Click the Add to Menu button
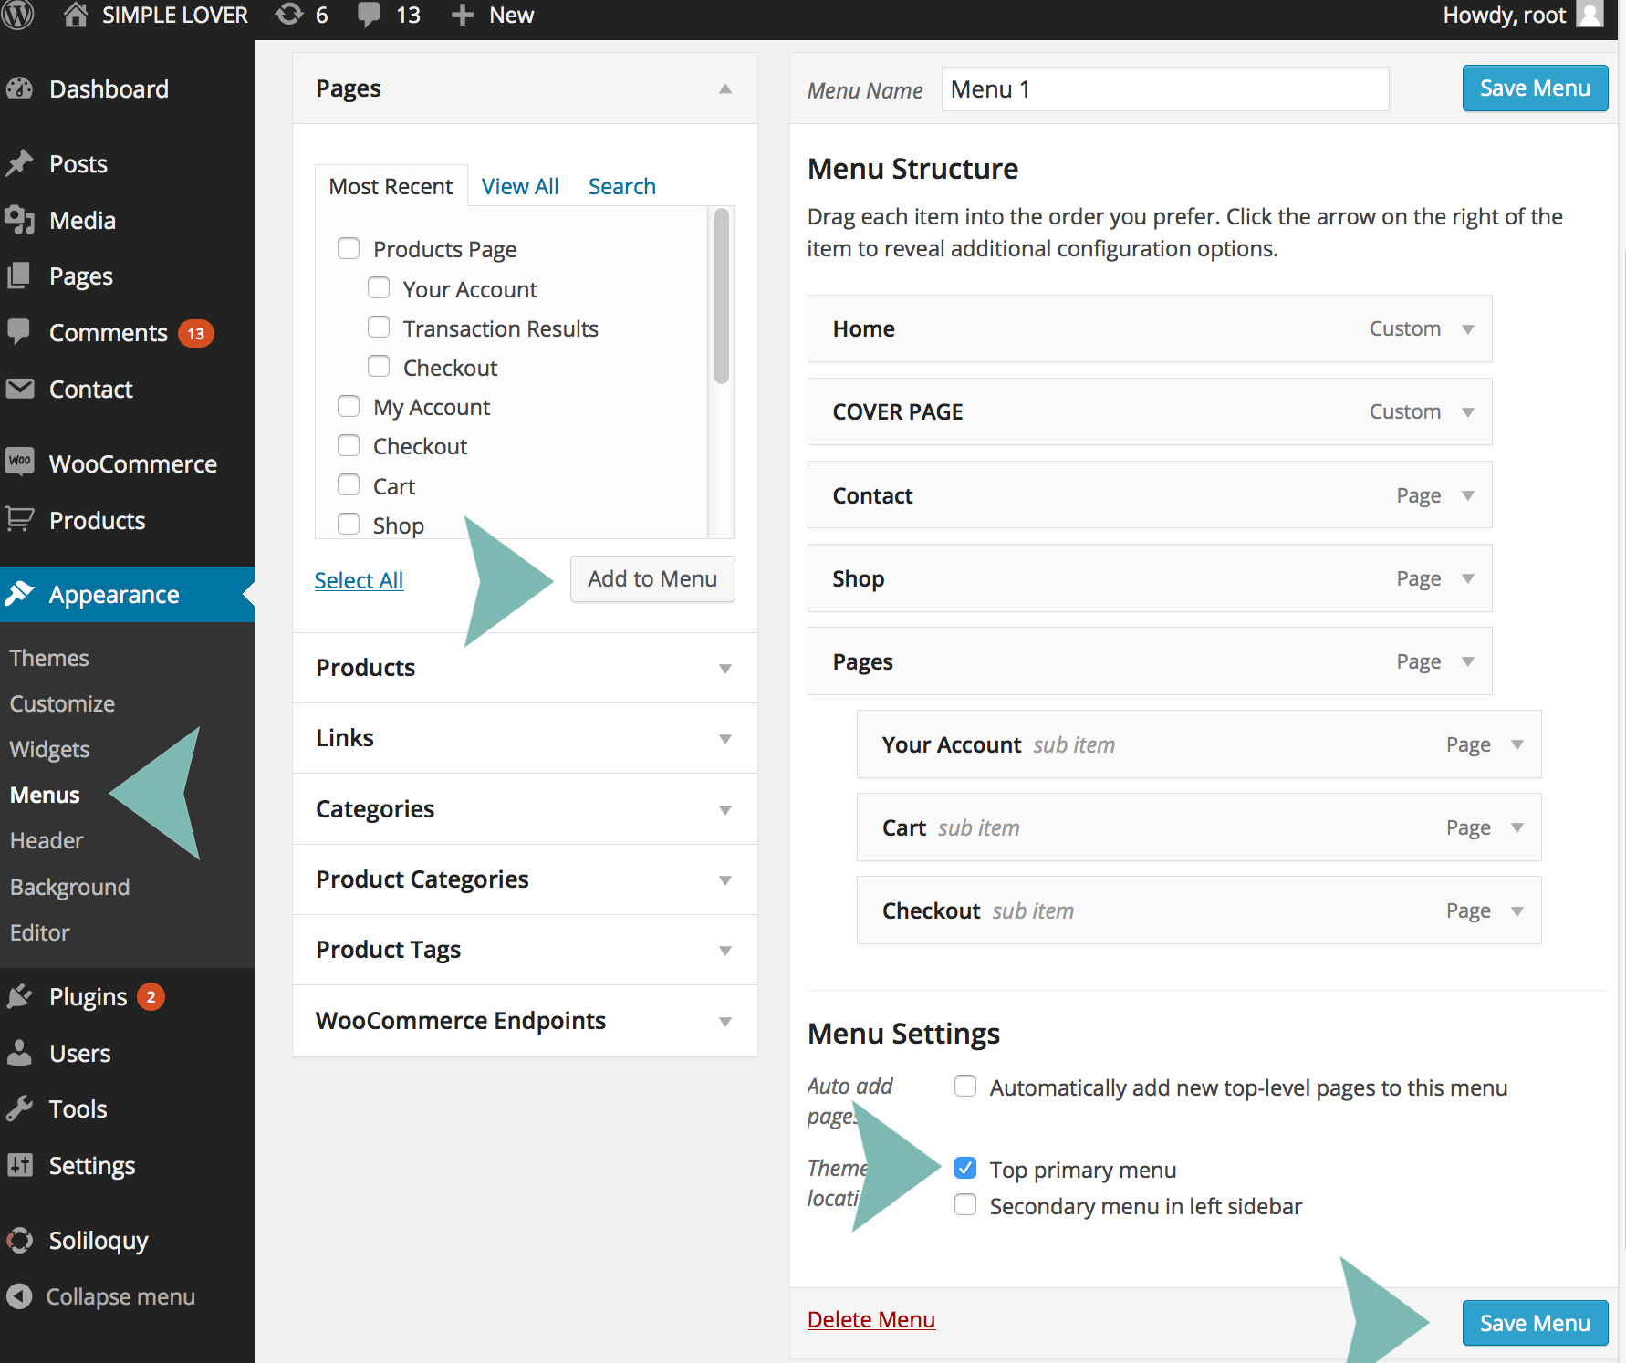 coord(651,578)
